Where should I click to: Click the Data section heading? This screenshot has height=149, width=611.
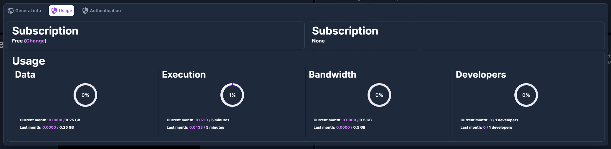25,74
